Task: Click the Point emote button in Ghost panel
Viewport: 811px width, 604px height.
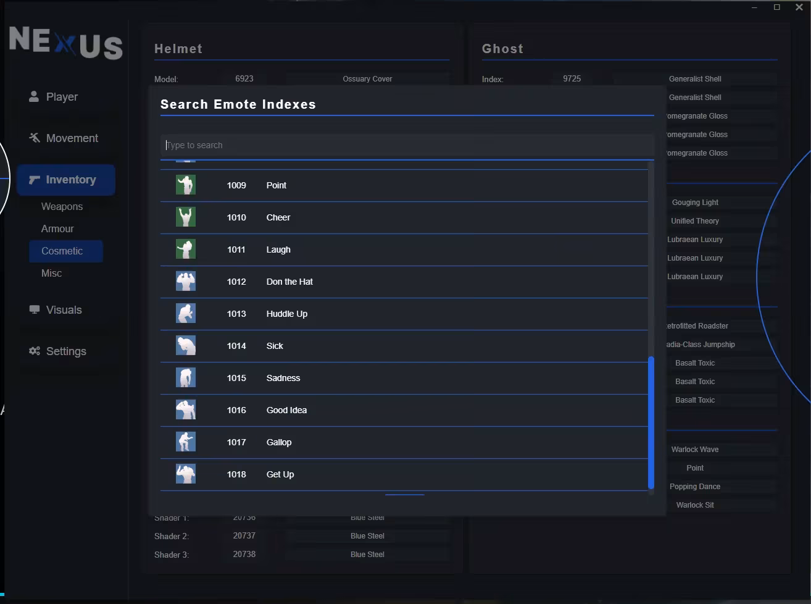Action: click(x=695, y=468)
